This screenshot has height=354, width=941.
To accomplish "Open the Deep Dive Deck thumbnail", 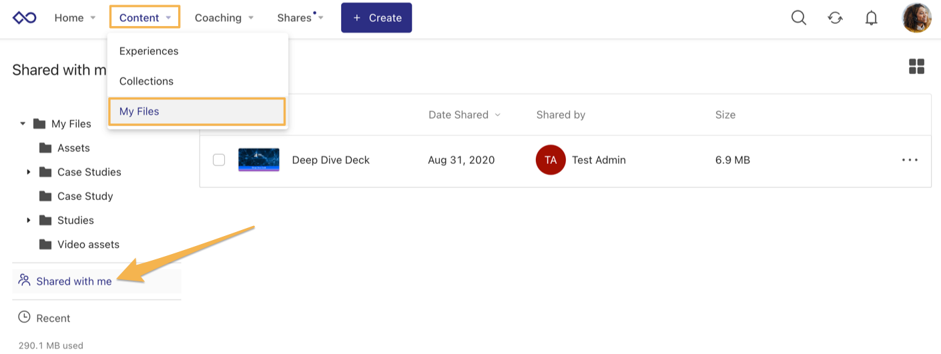I will pos(259,160).
